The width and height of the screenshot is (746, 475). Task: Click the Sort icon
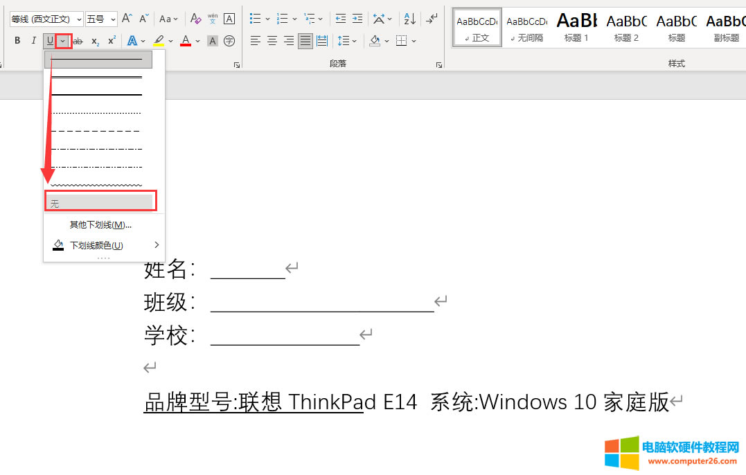[409, 19]
